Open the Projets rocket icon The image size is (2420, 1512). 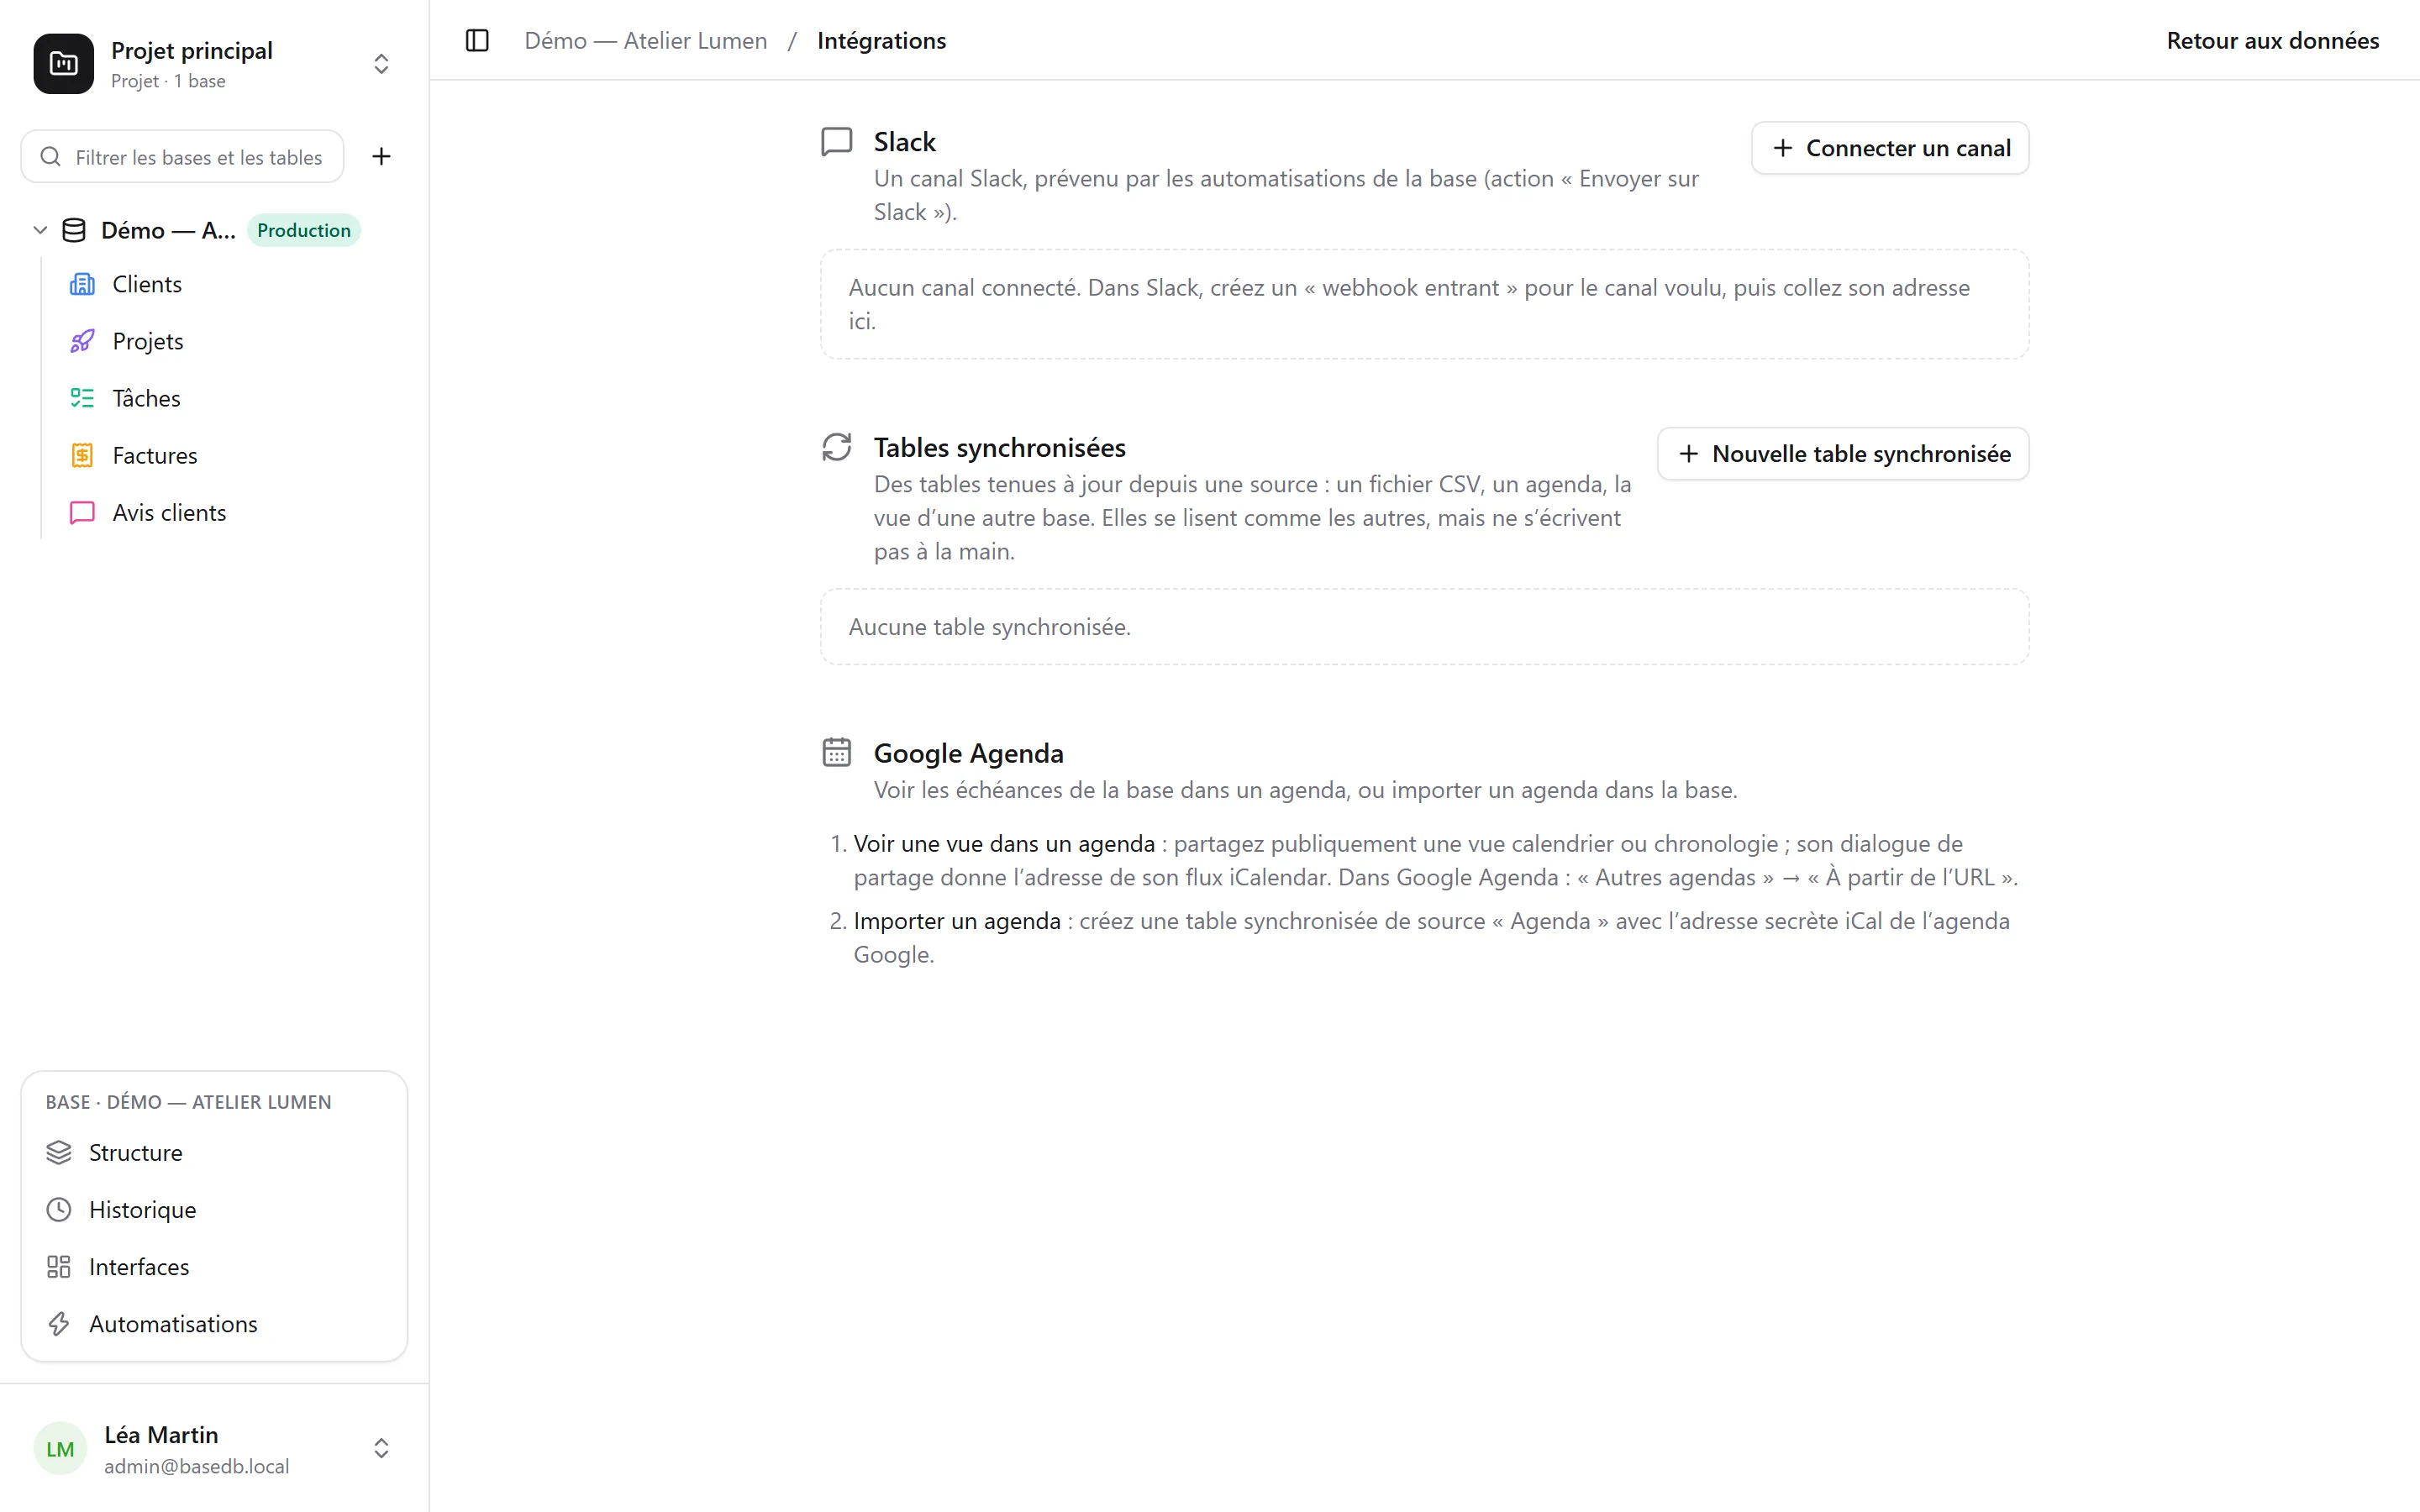click(82, 341)
